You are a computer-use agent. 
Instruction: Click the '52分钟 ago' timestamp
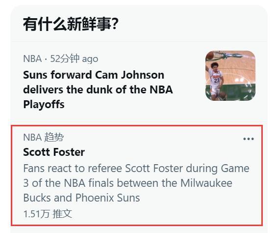click(x=74, y=58)
